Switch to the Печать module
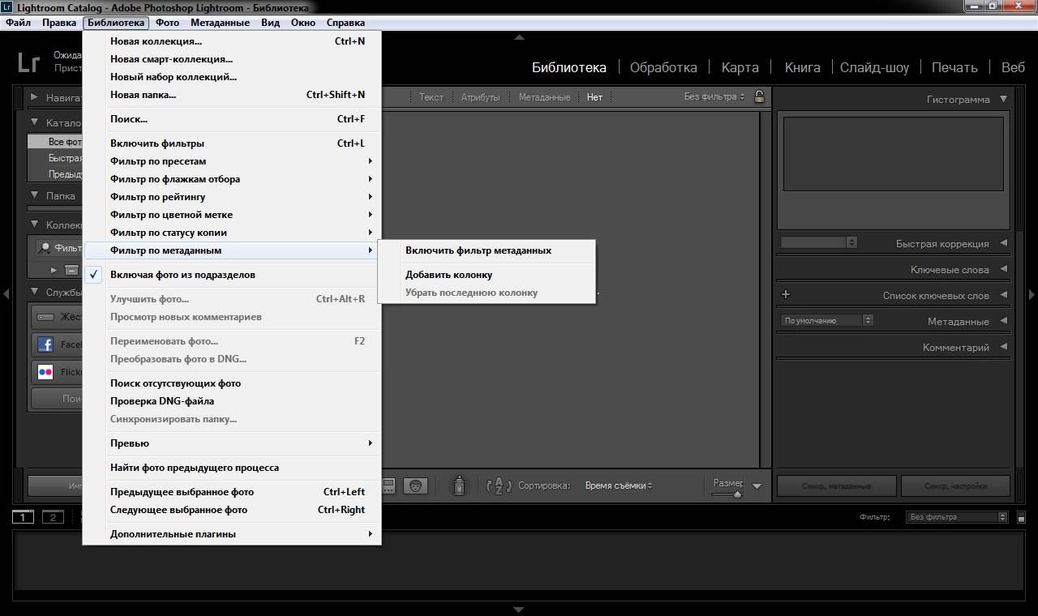This screenshot has height=616, width=1038. 954,67
